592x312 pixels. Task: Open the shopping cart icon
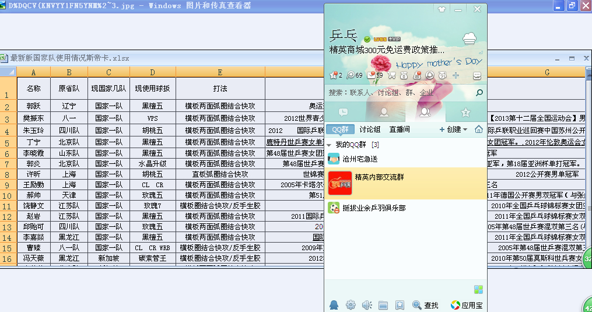391,75
